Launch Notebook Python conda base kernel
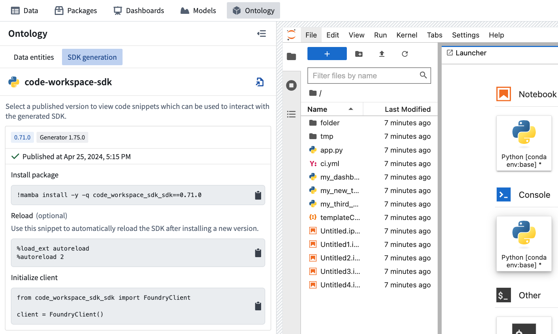This screenshot has height=334, width=558. pos(524,143)
